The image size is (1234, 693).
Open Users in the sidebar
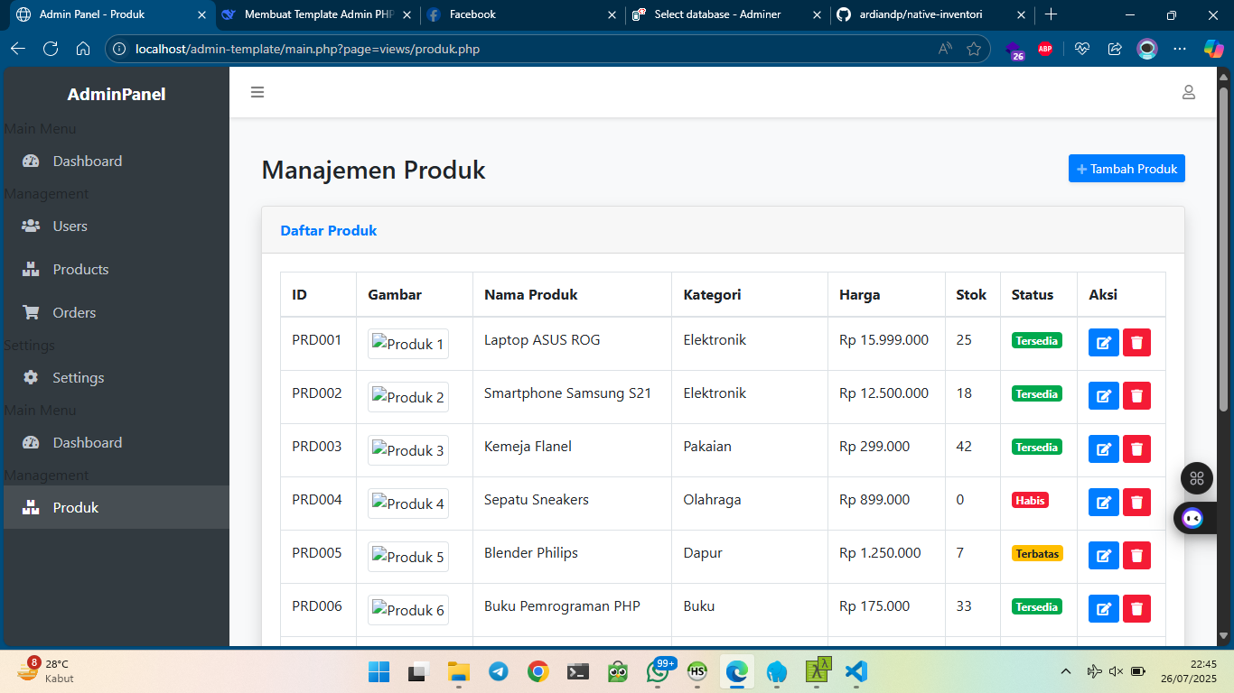click(x=115, y=226)
